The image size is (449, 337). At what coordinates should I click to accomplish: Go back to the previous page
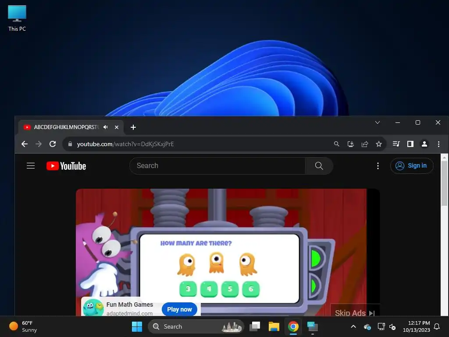25,144
